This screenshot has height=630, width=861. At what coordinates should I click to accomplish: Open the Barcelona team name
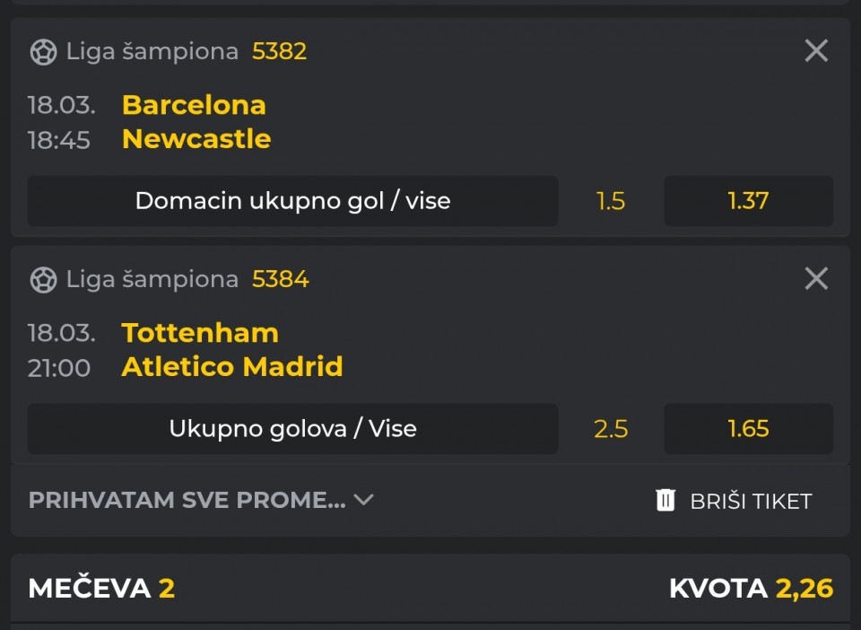tap(194, 105)
